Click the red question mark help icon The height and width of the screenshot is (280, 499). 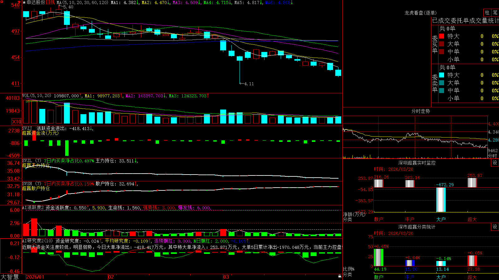(19, 2)
